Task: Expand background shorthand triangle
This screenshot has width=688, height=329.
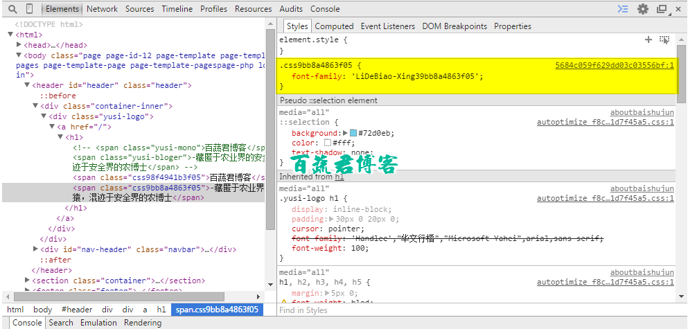Action: coord(345,133)
